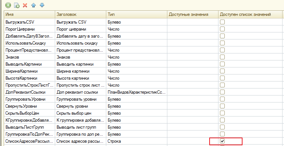Click title cell 'Доп реквизит ссылки'
Image resolution: width=284 pixels, height=146 pixels.
pos(81,92)
